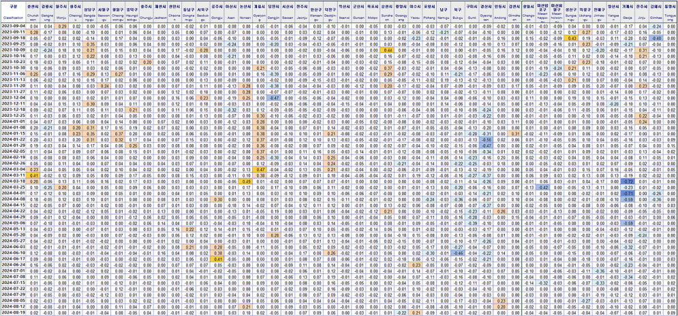Select the Changwon column header
The width and height of the screenshot is (678, 316).
point(529,12)
